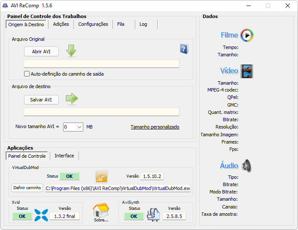Click the AviSynth film icon
This screenshot has width=298, height=230.
[153, 215]
